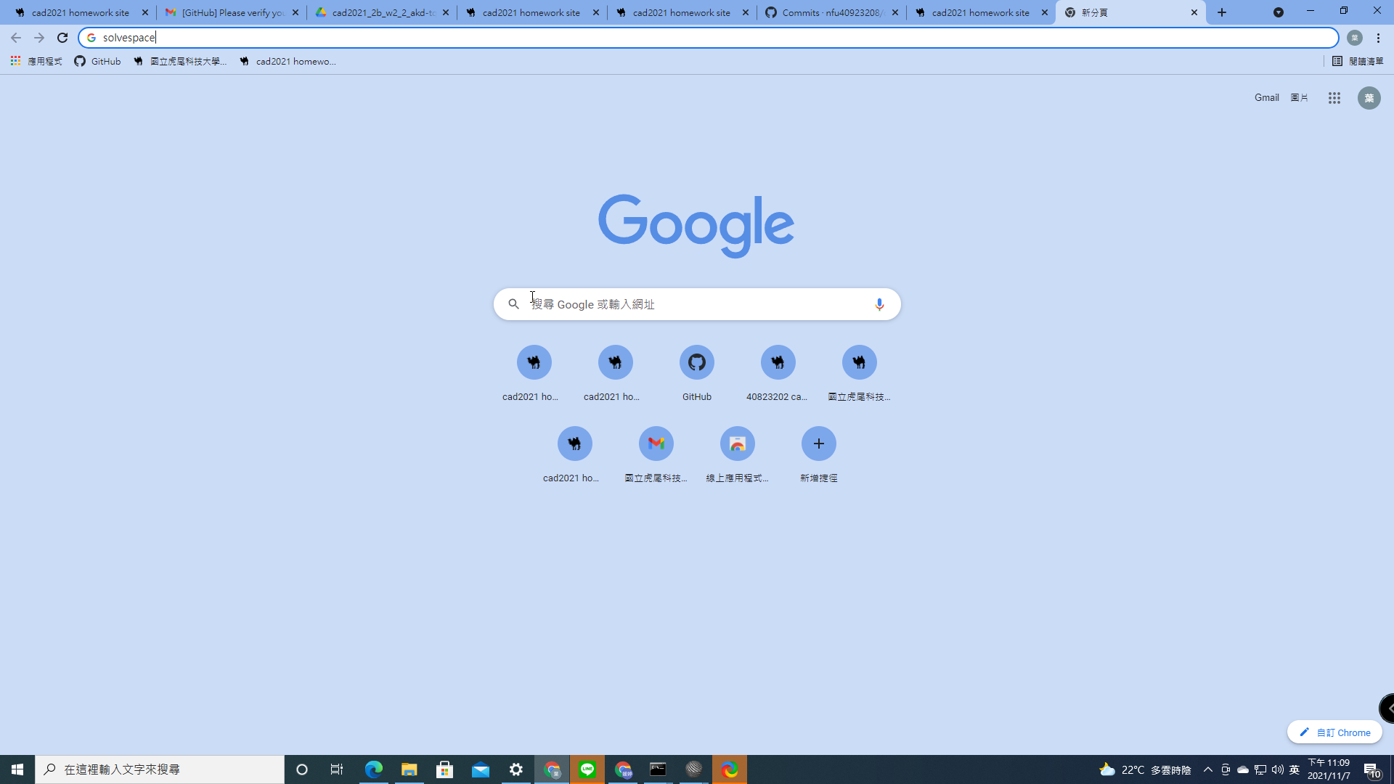The width and height of the screenshot is (1394, 784).
Task: Open the Images link next to Gmail
Action: point(1299,98)
